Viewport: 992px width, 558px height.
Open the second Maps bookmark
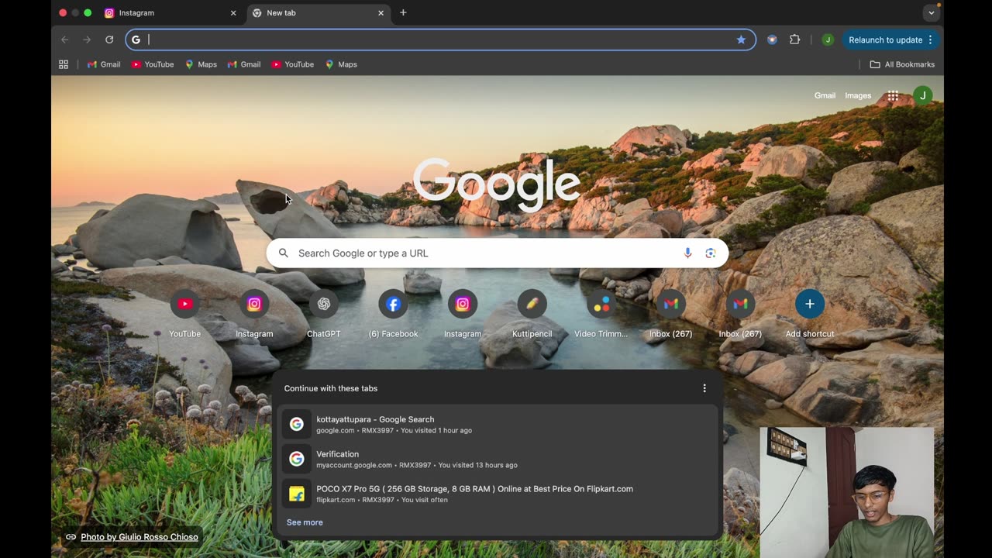(341, 64)
